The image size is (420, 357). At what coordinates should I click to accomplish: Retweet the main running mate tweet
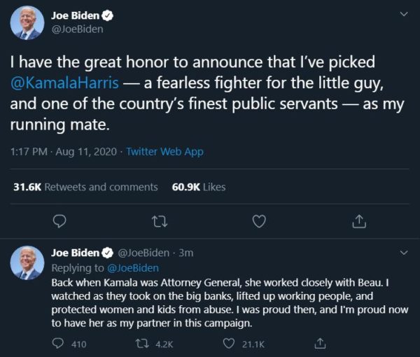coord(160,221)
